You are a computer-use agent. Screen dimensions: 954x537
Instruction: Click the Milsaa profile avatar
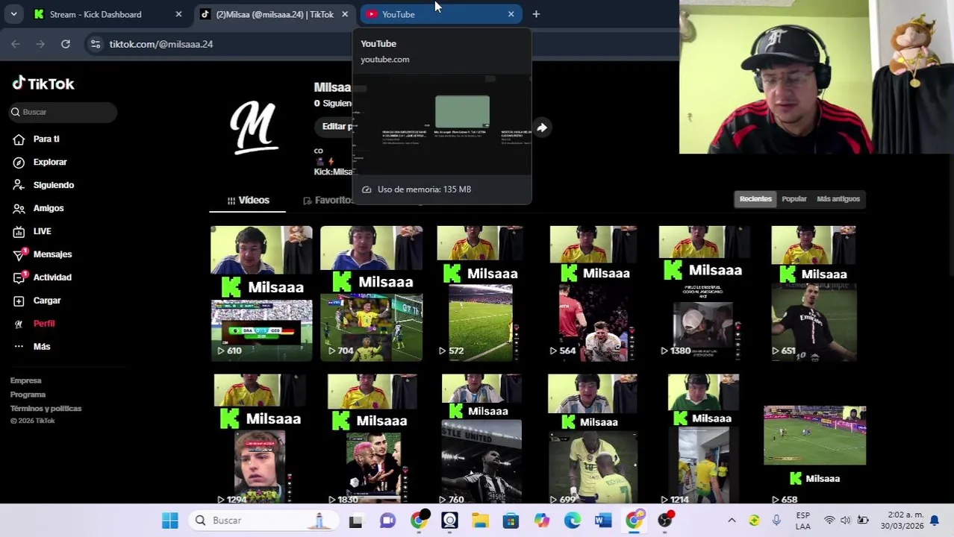pyautogui.click(x=254, y=127)
